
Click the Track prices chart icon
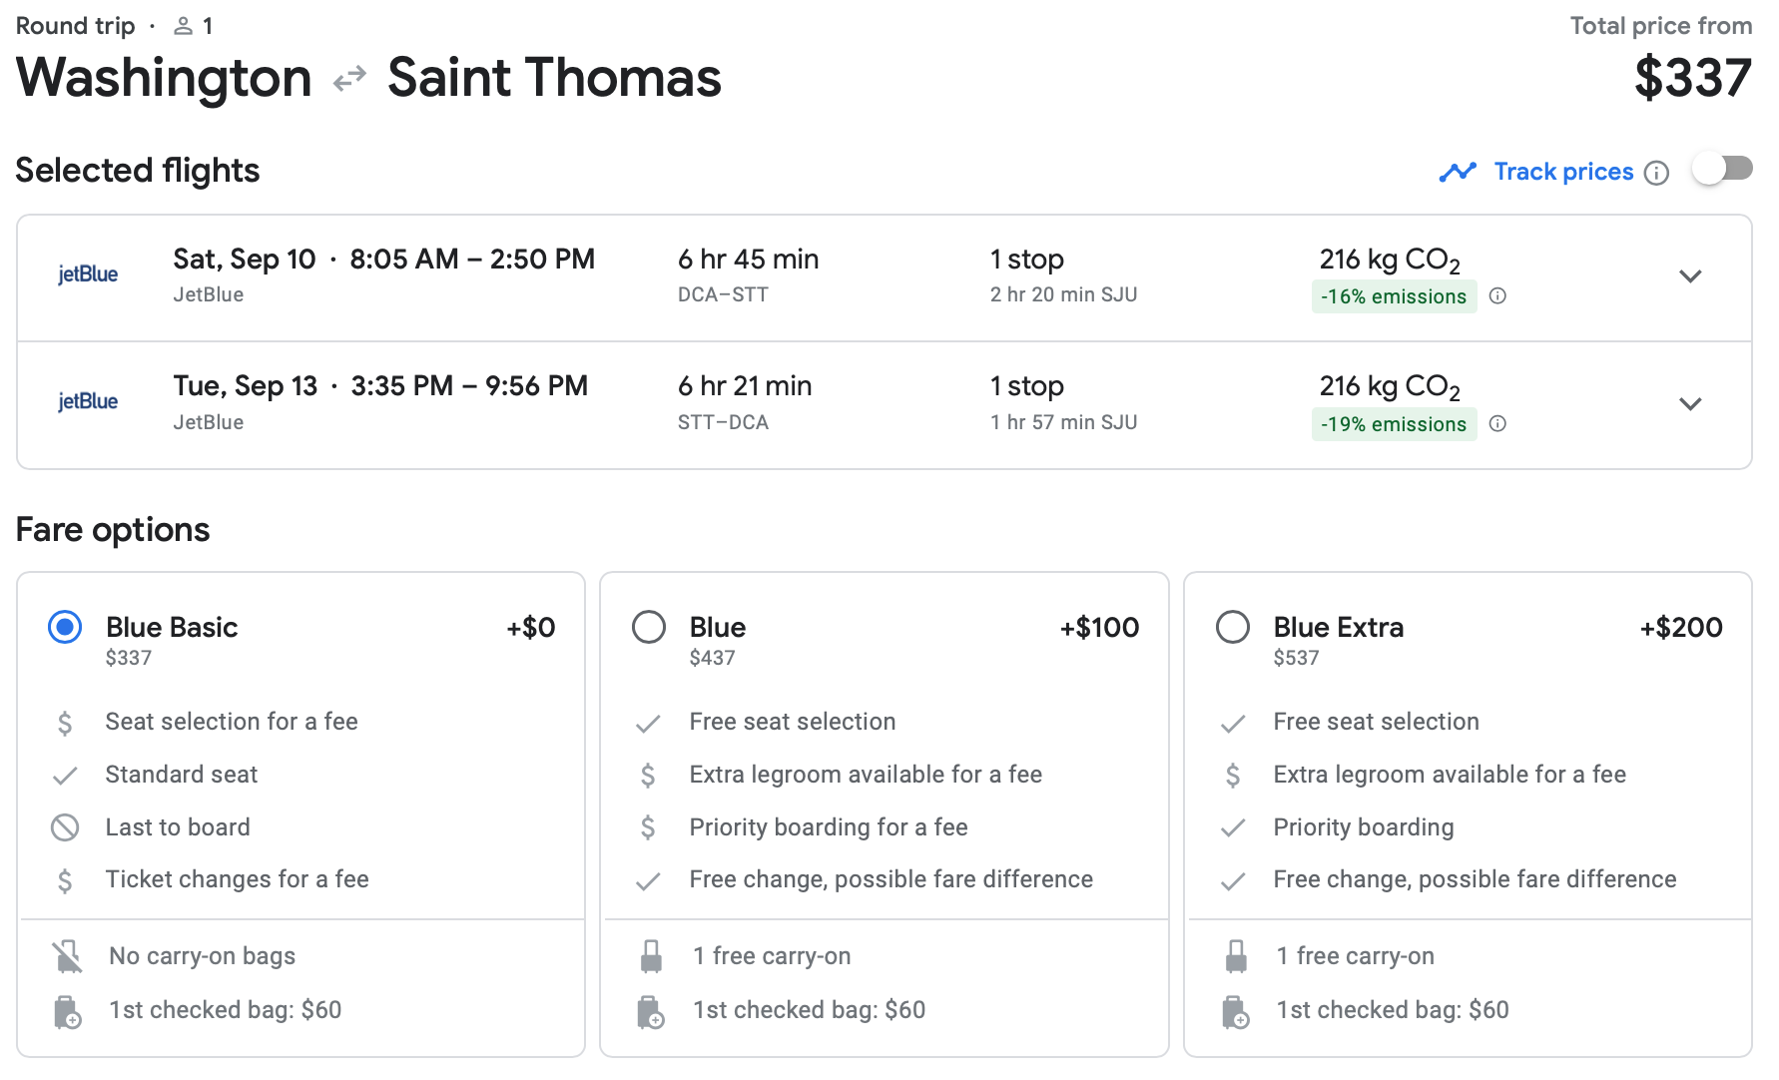tap(1457, 172)
